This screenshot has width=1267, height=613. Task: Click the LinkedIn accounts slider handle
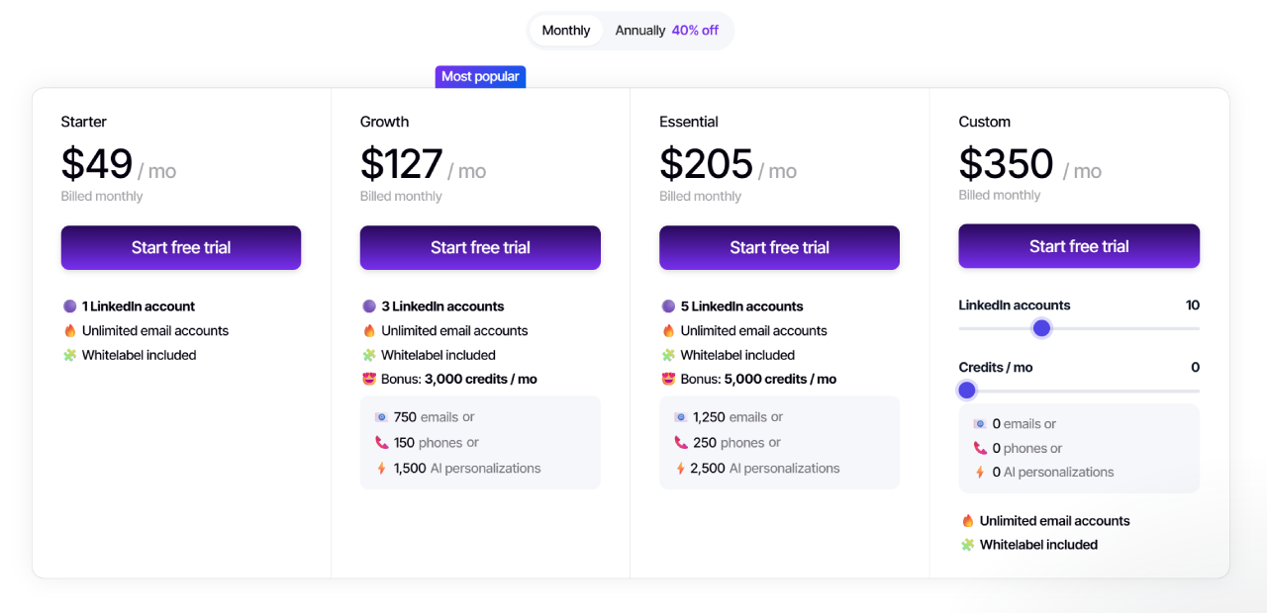point(1041,328)
